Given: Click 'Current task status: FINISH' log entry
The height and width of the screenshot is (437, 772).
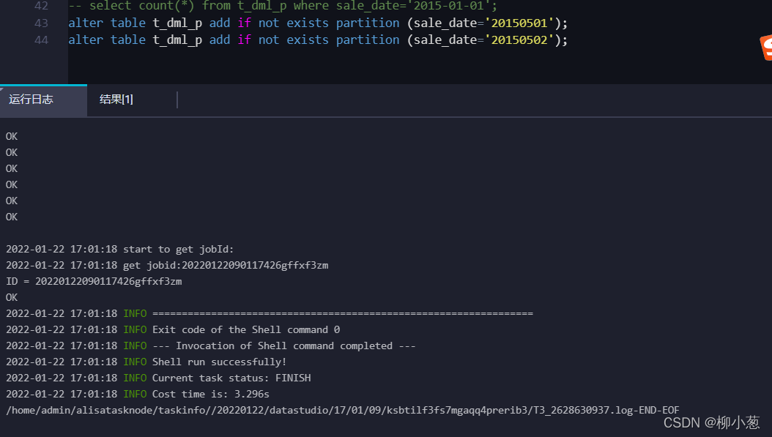Looking at the screenshot, I should pyautogui.click(x=231, y=378).
